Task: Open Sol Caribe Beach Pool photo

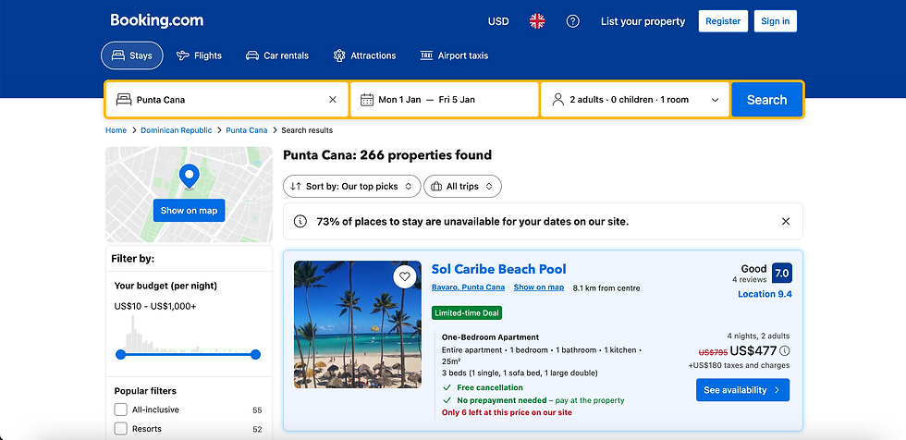Action: coord(358,324)
